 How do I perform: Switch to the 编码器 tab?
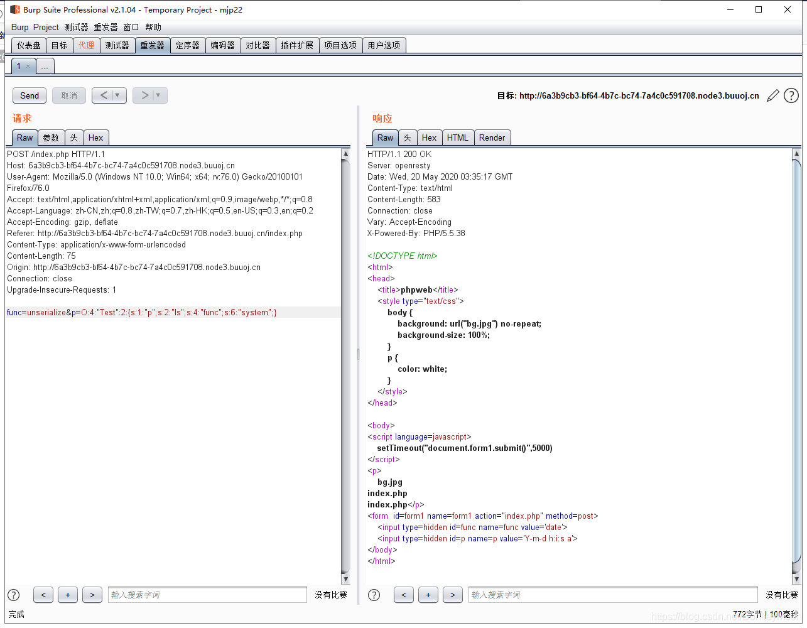point(223,45)
